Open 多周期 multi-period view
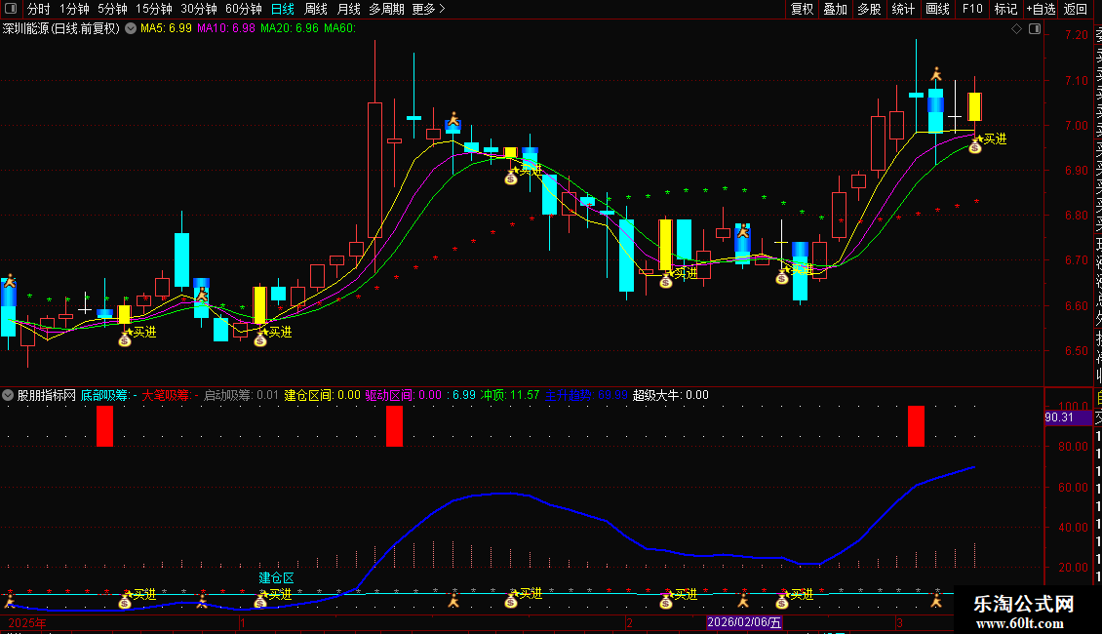 tap(386, 9)
